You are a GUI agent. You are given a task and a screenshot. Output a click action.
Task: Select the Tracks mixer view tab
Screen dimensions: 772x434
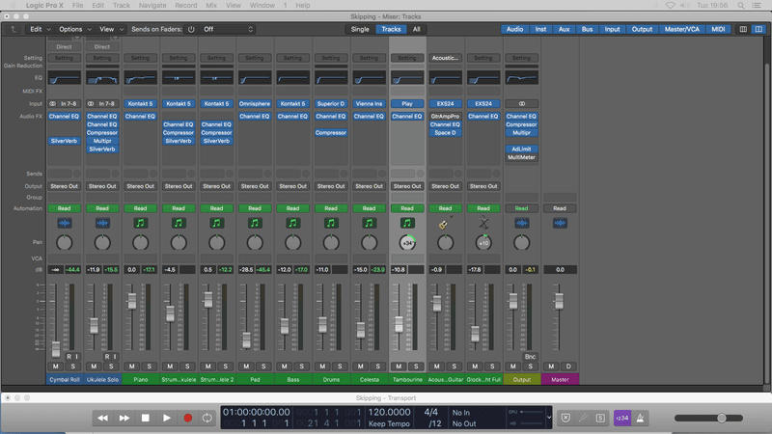coord(391,29)
